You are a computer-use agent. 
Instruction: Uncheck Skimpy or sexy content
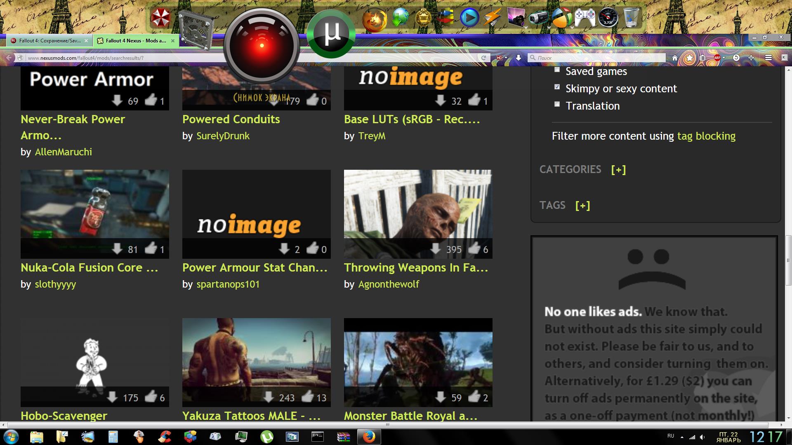(x=557, y=87)
